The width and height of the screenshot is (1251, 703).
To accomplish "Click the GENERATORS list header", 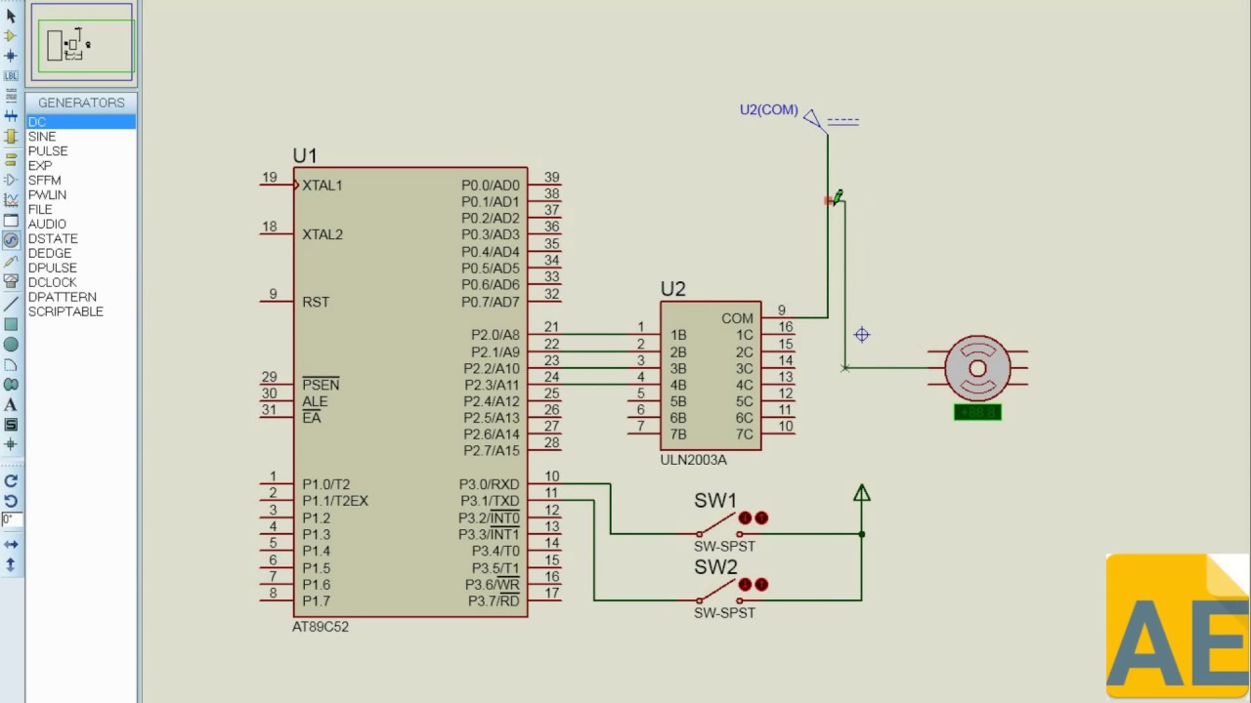I will click(x=81, y=103).
